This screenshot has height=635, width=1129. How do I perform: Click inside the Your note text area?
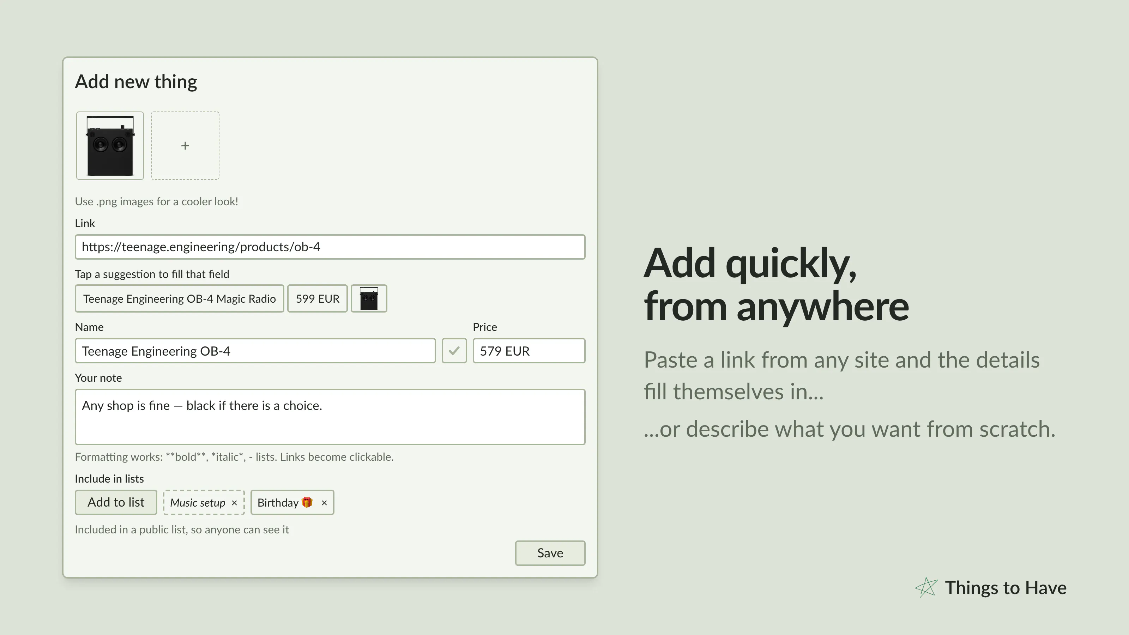(x=330, y=417)
